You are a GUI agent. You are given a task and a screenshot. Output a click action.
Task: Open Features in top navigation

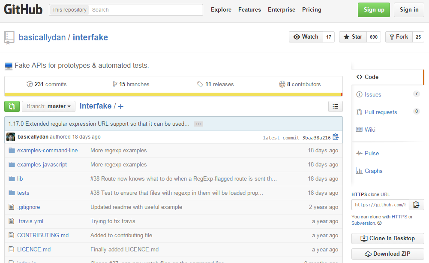click(x=249, y=9)
